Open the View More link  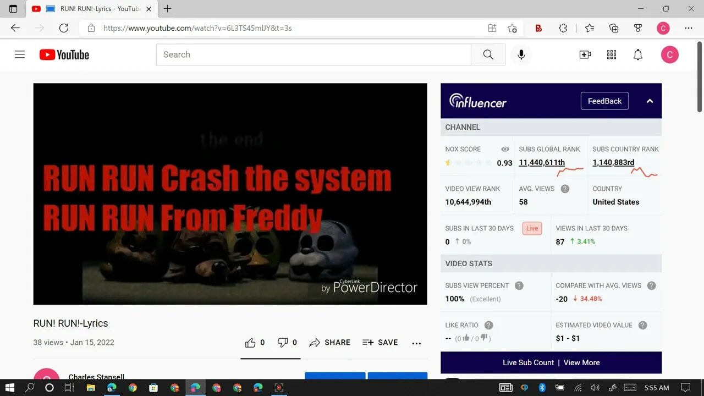pos(581,362)
